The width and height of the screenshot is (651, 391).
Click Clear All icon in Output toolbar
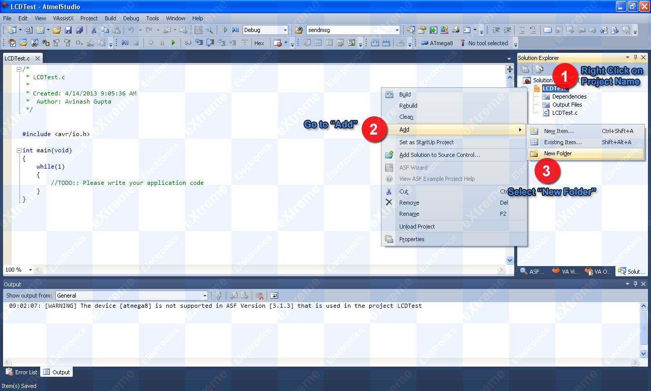pos(259,296)
